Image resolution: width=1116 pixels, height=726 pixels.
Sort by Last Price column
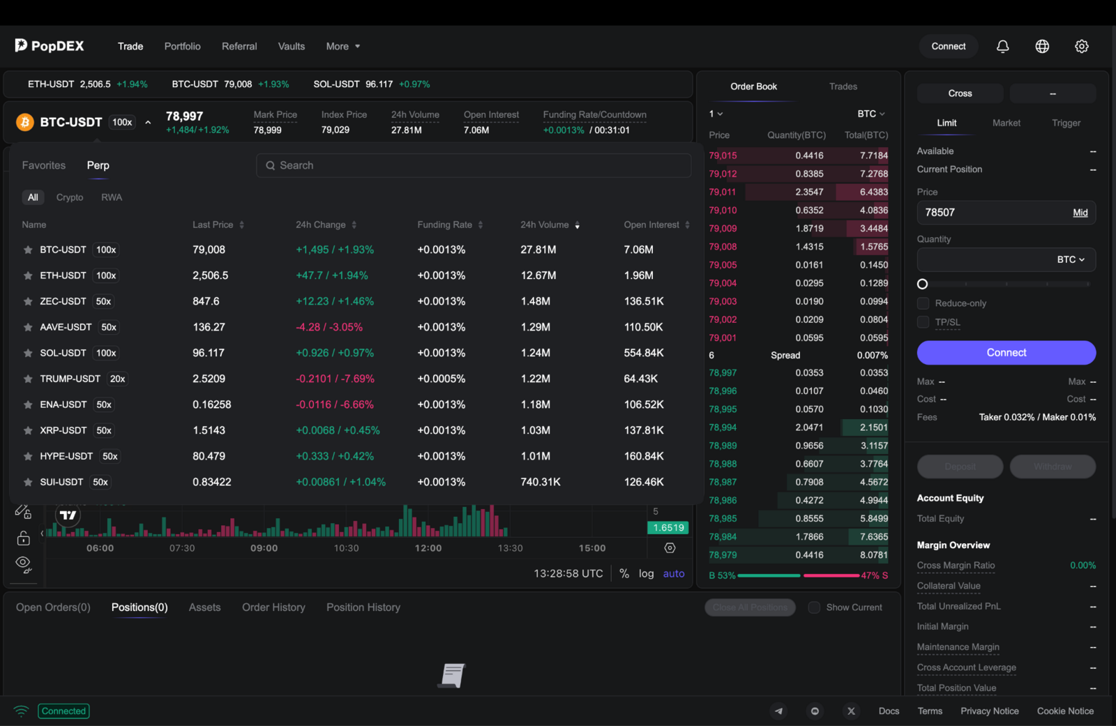(218, 225)
